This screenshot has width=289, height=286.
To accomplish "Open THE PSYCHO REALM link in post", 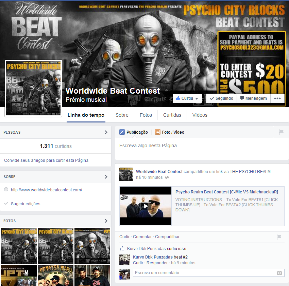I will point(250,172).
